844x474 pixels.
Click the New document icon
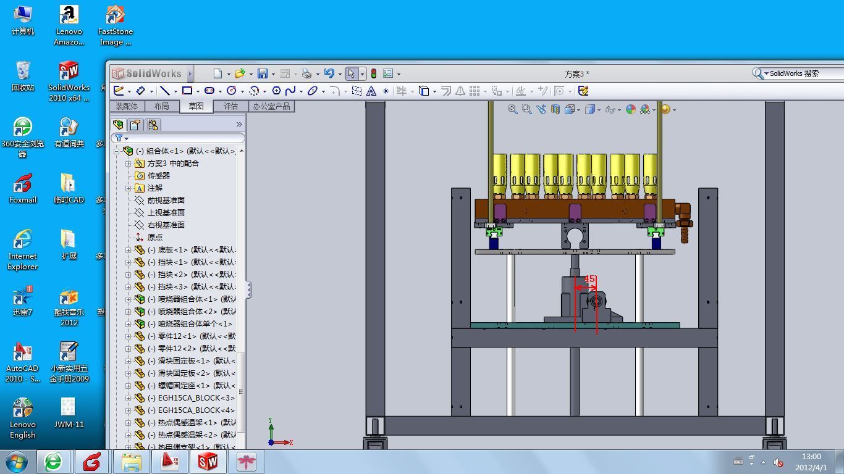217,73
